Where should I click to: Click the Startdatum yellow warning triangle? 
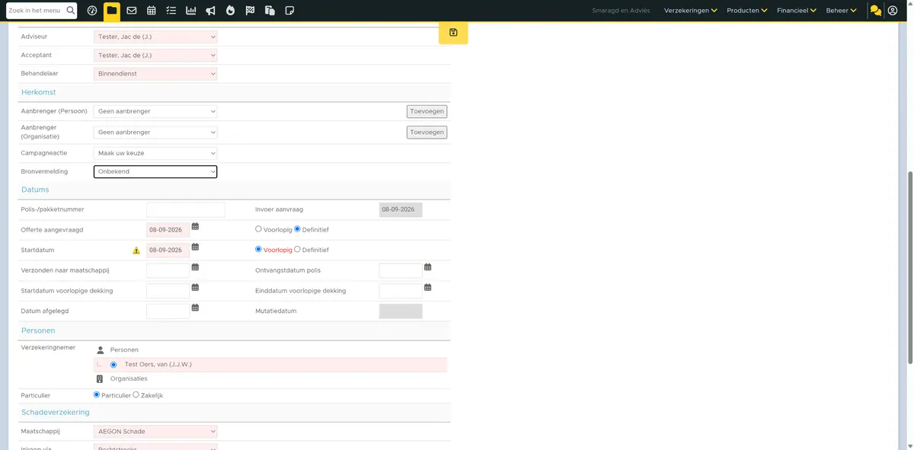pos(136,251)
